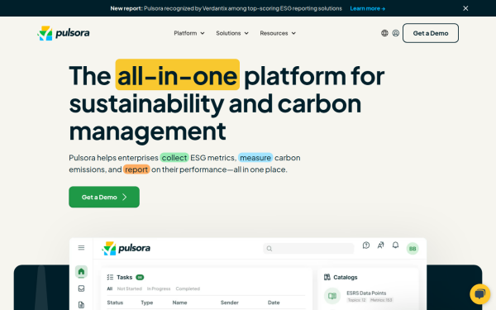The width and height of the screenshot is (496, 310).
Task: Open the language globe icon
Action: [384, 33]
